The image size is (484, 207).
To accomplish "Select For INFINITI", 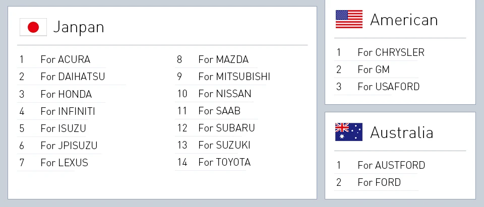I will [x=68, y=111].
